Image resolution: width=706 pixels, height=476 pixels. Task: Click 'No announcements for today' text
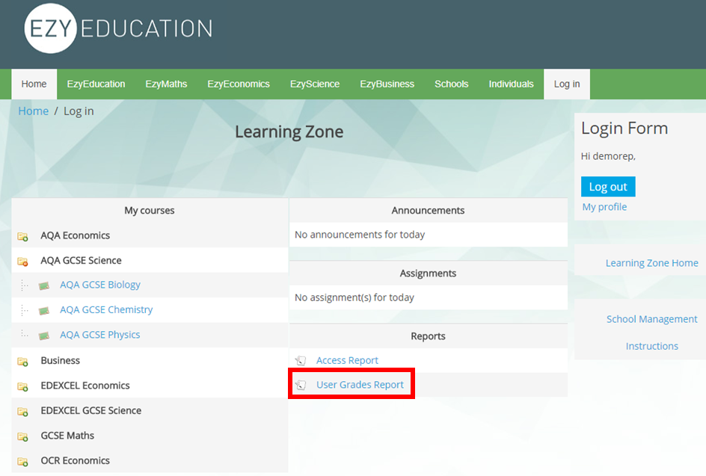click(360, 235)
